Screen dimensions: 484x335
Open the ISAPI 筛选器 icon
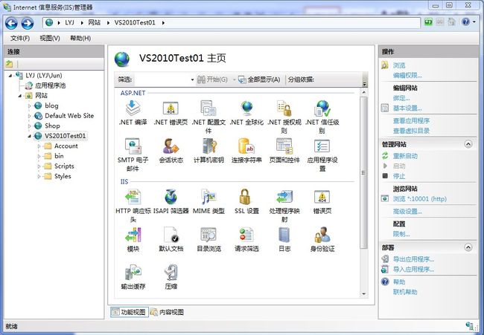(171, 197)
